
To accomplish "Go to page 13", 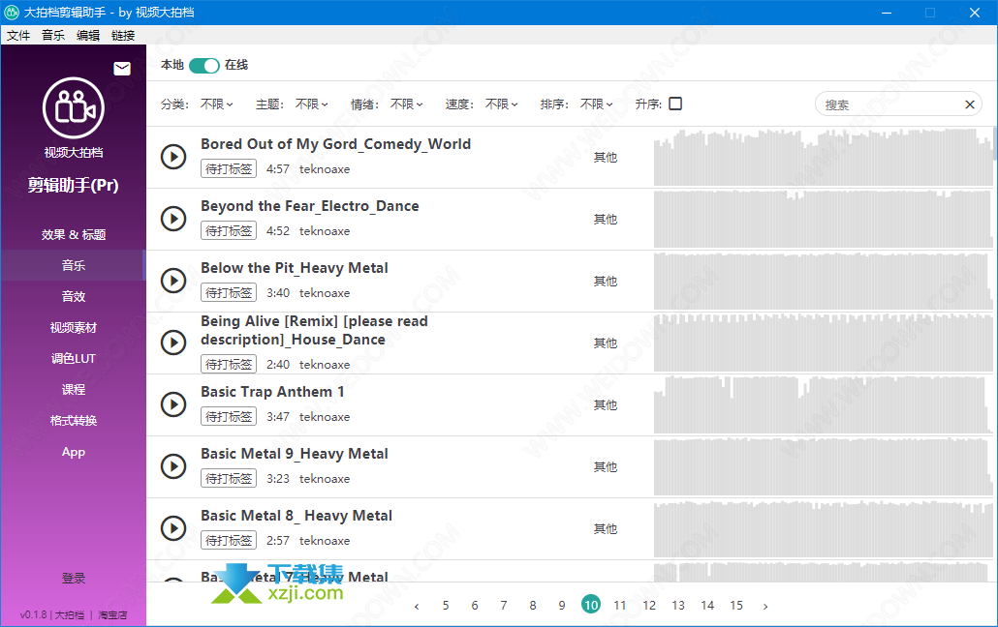I will (678, 606).
